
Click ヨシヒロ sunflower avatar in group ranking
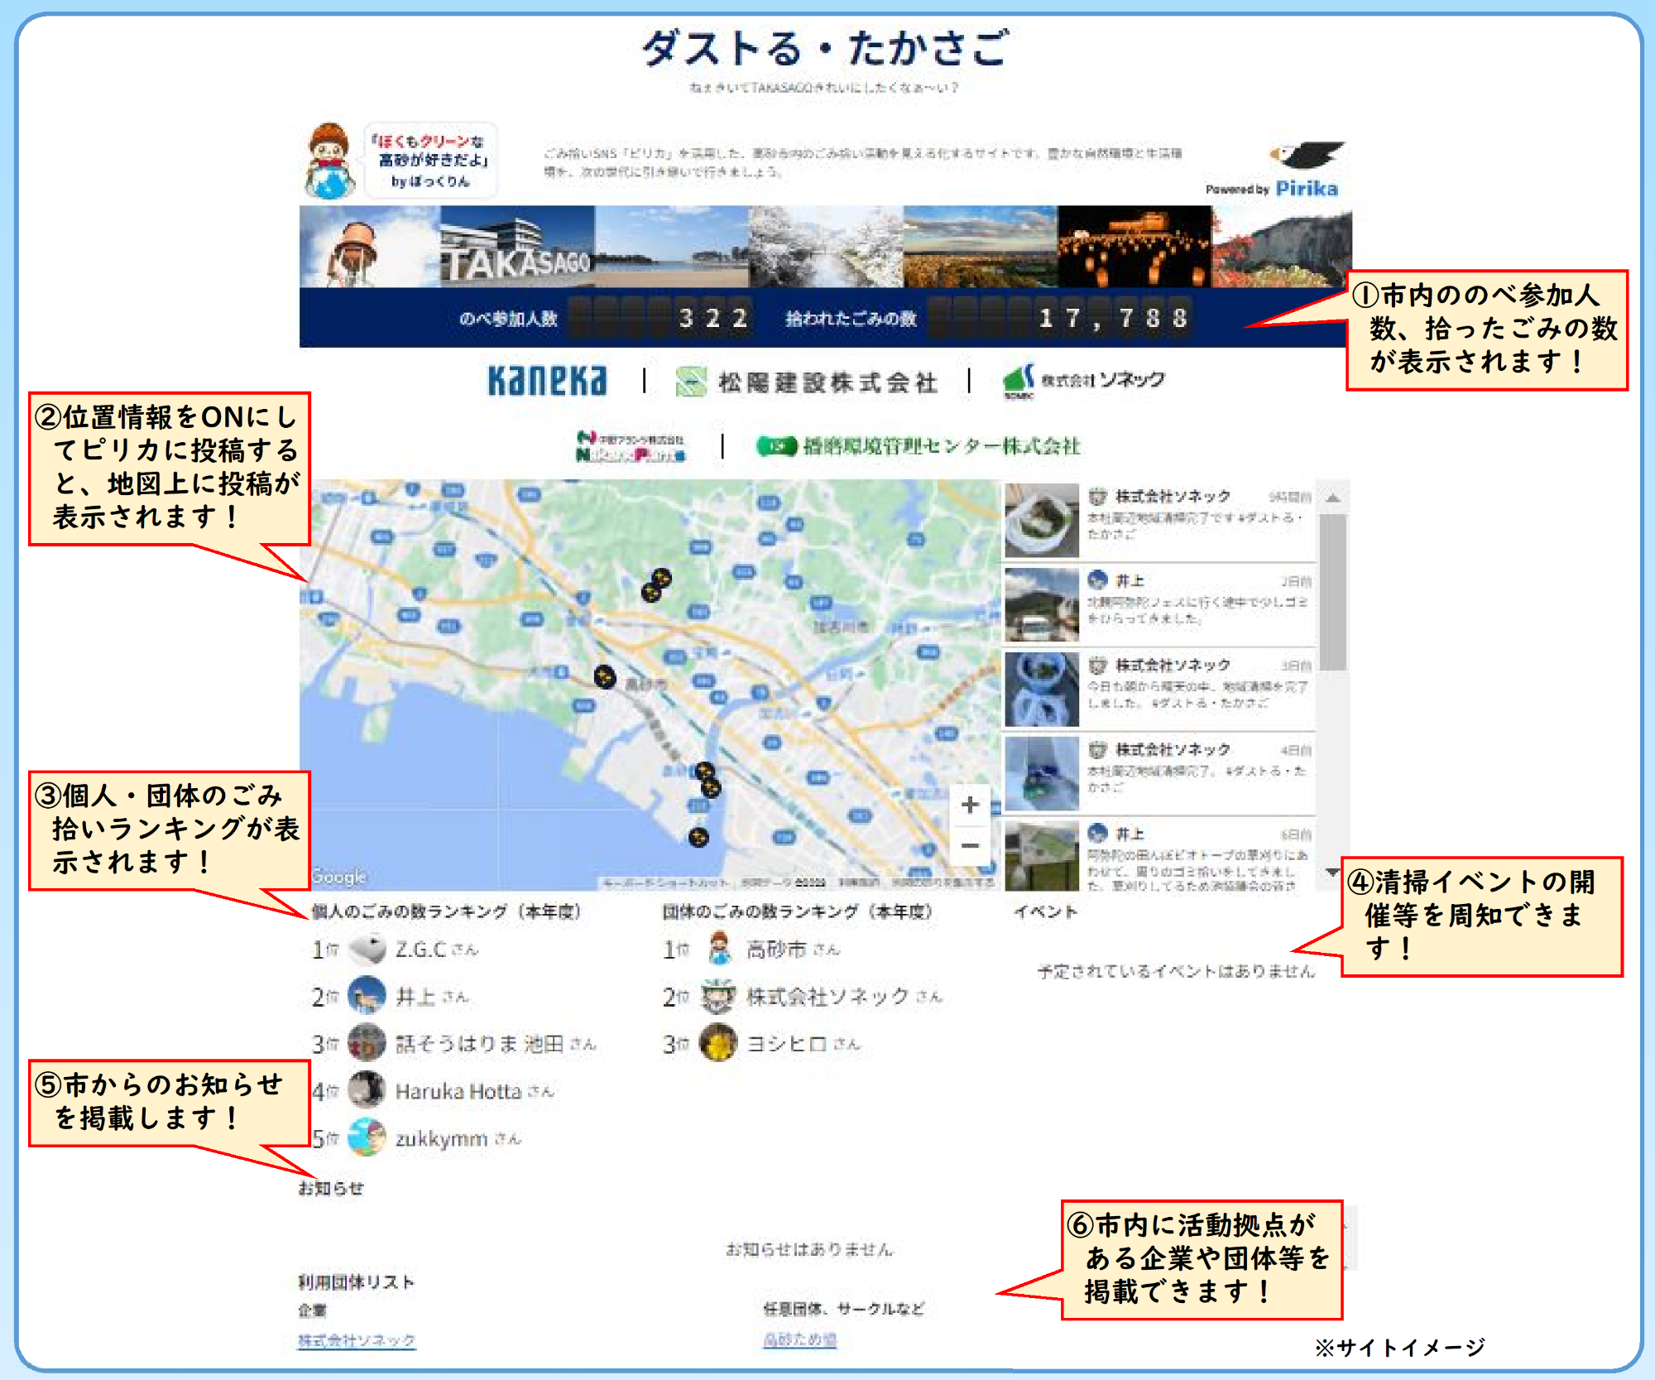[718, 1043]
